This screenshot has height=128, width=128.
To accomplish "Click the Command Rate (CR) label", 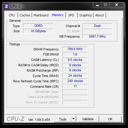I will coord(45,87).
